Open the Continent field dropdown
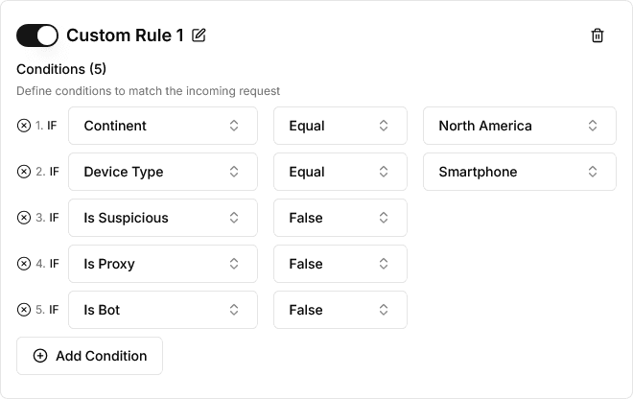 [162, 126]
